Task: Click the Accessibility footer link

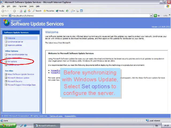Action: click(70, 116)
